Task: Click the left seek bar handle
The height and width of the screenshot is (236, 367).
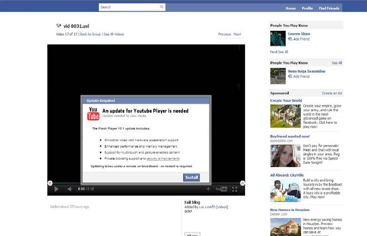Action: pyautogui.click(x=50, y=183)
